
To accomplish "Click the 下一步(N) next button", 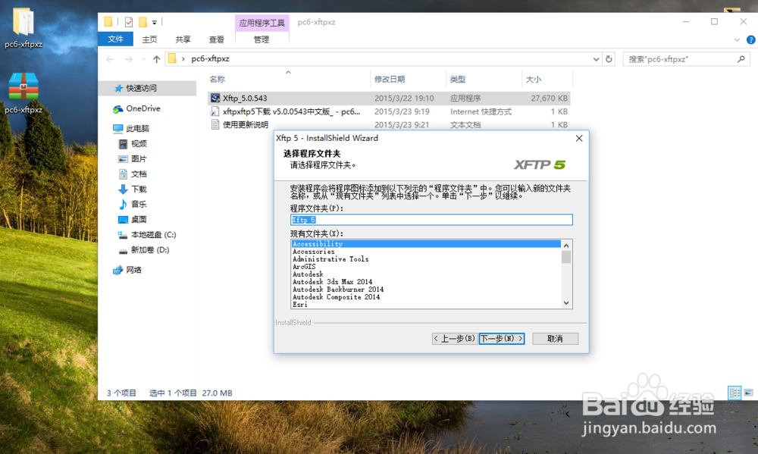I will [502, 339].
